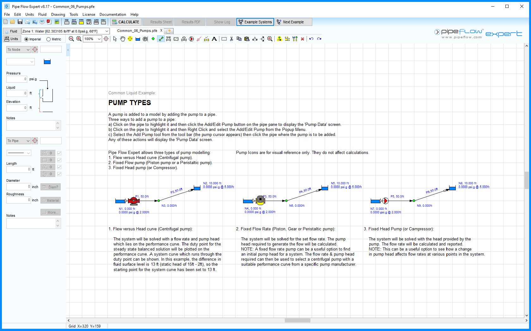Toggle the checkbox beside the pump count button
Screen dimensions: 531x331
tap(59, 174)
